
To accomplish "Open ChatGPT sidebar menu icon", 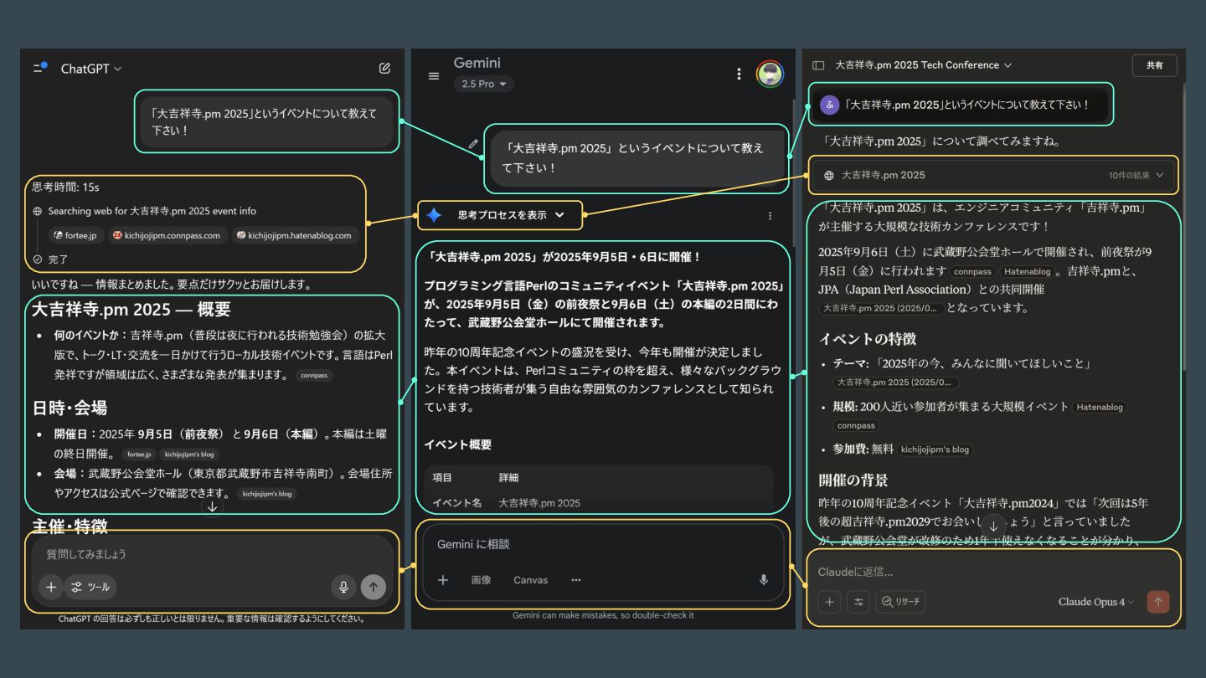I will (40, 68).
